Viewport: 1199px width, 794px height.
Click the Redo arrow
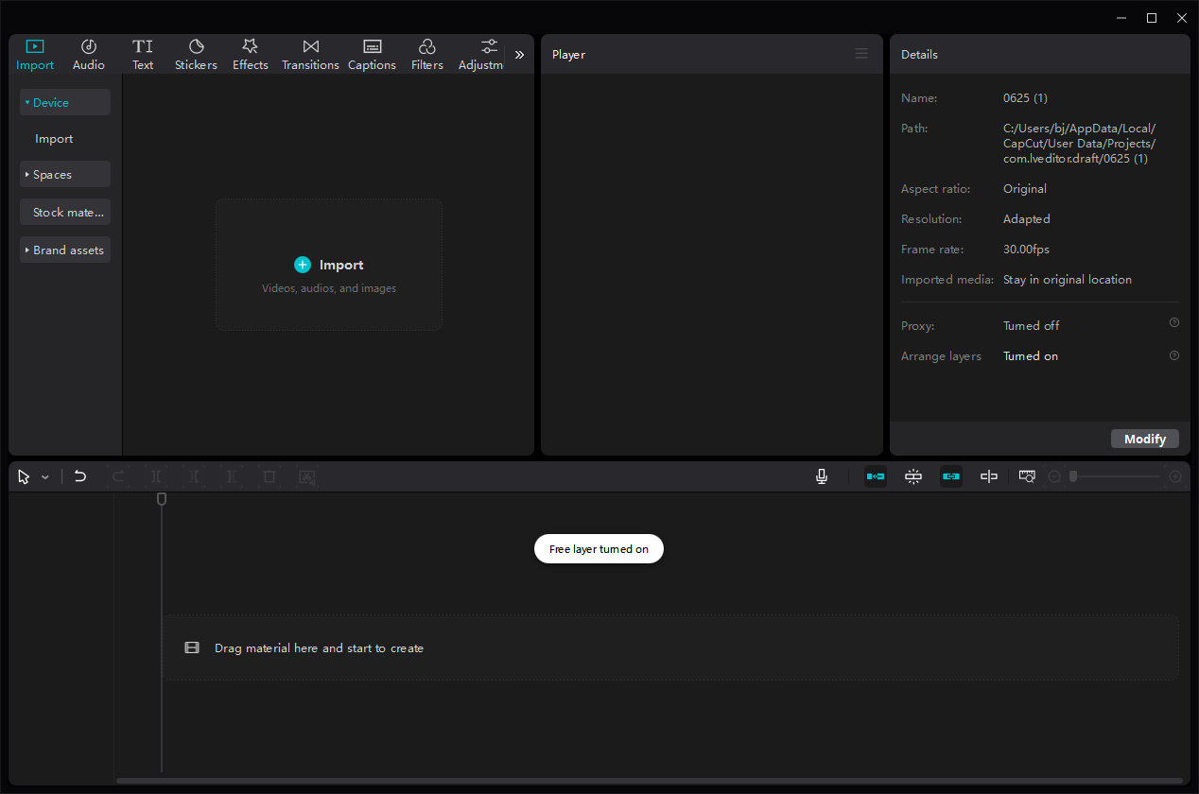[x=118, y=476]
